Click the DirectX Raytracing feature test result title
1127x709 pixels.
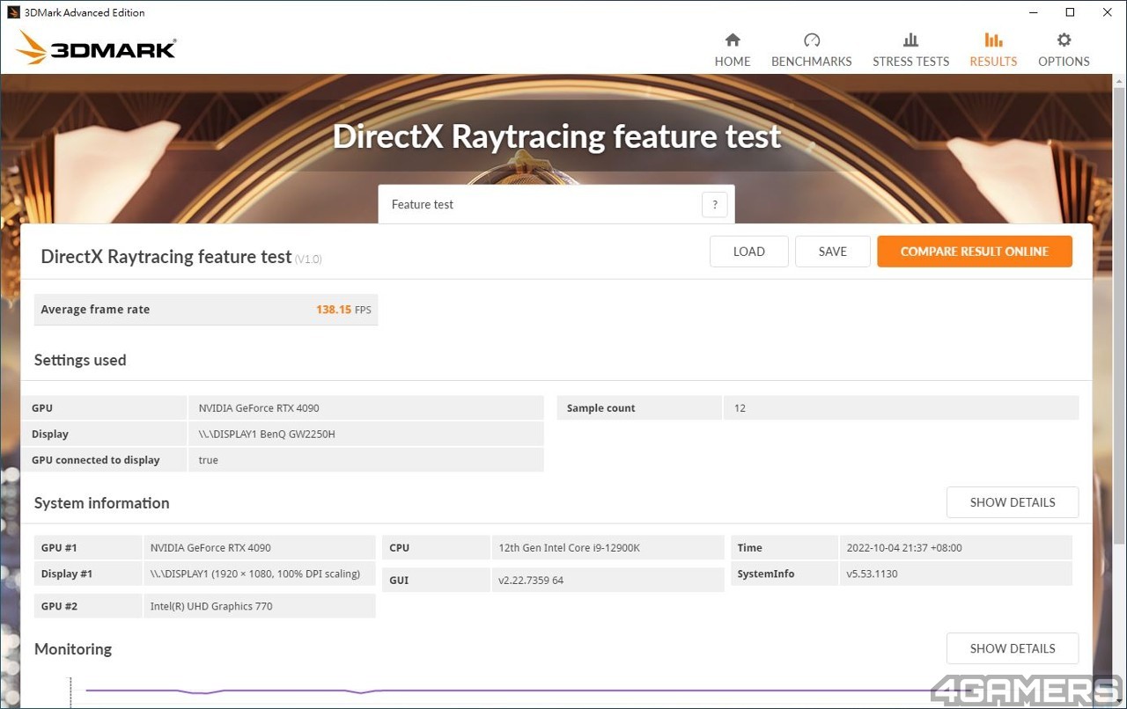pos(166,257)
